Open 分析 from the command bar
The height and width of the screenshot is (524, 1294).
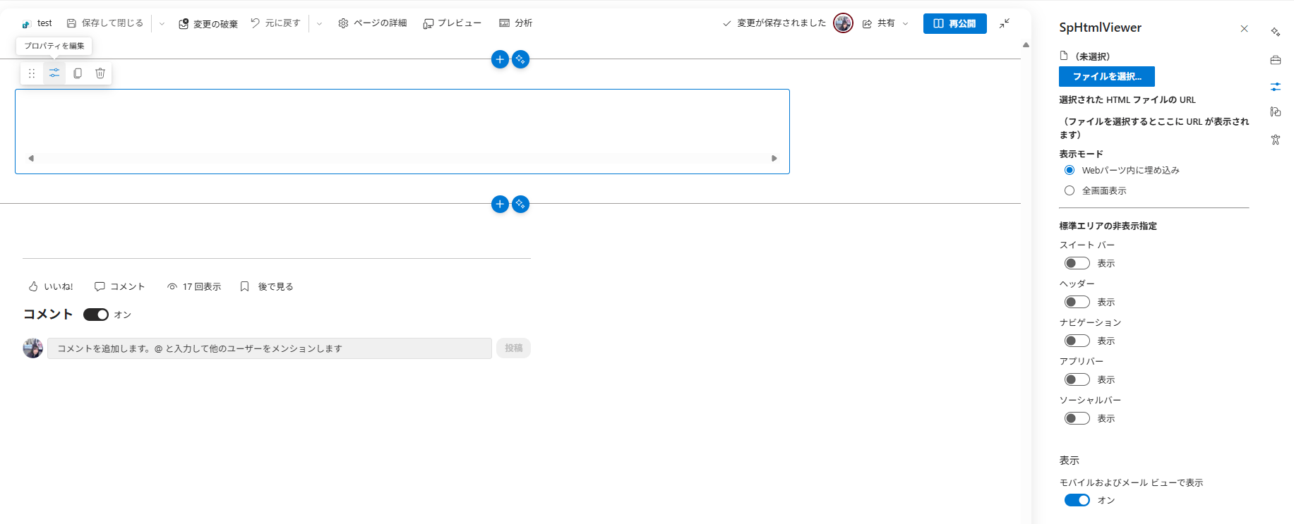tap(515, 23)
